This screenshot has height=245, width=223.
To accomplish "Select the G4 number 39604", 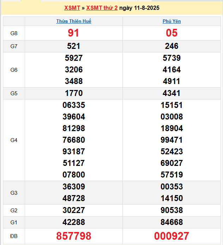I will coord(74,117).
